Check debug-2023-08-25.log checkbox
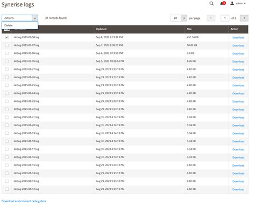The height and width of the screenshot is (206, 255). coord(7,85)
